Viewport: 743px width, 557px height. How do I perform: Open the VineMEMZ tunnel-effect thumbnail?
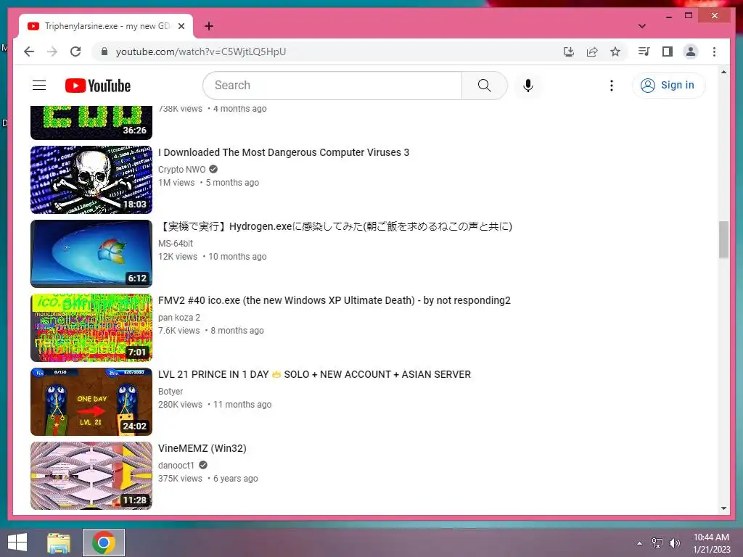[91, 476]
